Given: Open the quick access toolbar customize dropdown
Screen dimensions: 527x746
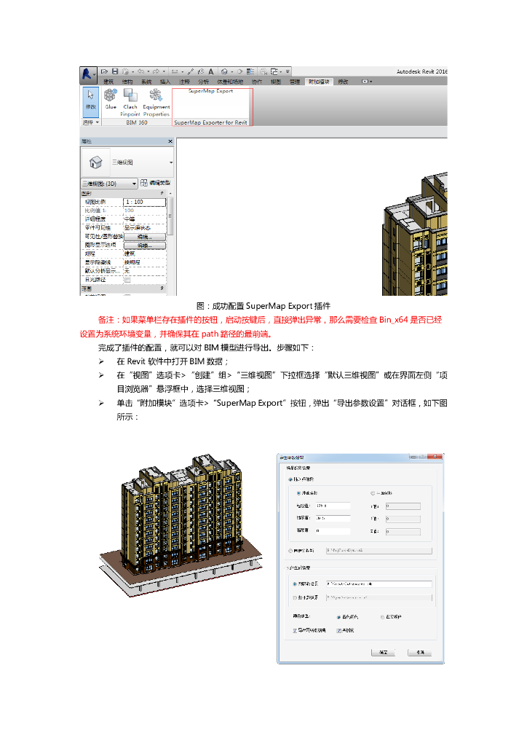Looking at the screenshot, I should (288, 71).
